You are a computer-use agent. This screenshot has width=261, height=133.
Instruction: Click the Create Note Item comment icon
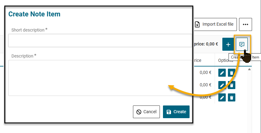pos(242,45)
